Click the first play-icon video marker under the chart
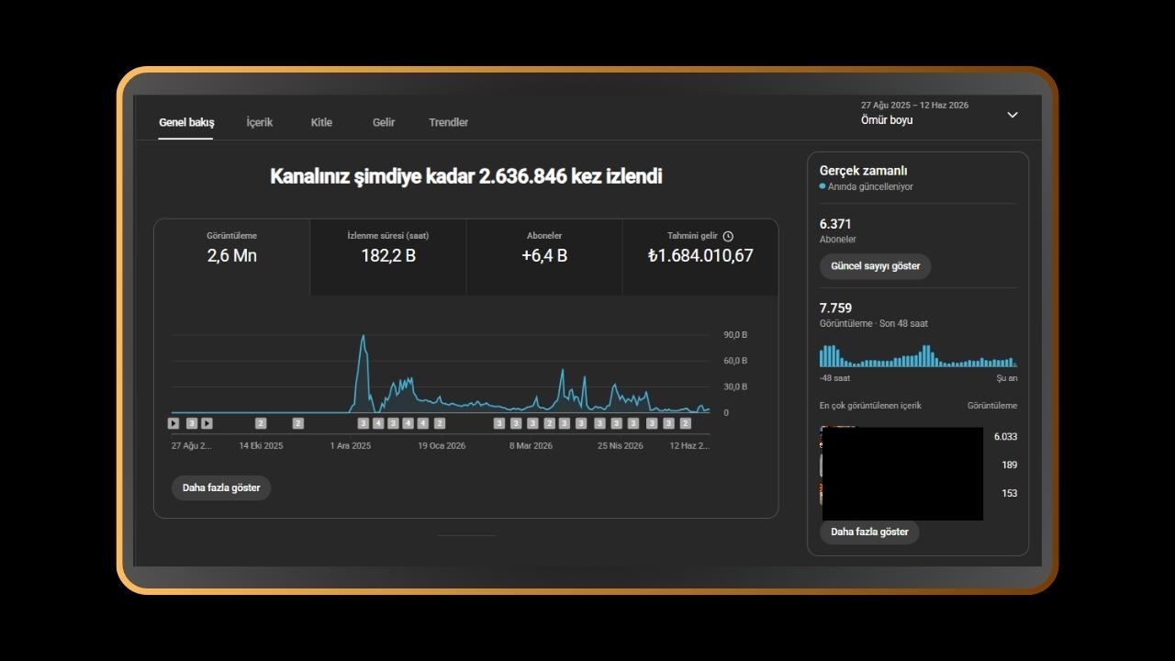 (173, 423)
